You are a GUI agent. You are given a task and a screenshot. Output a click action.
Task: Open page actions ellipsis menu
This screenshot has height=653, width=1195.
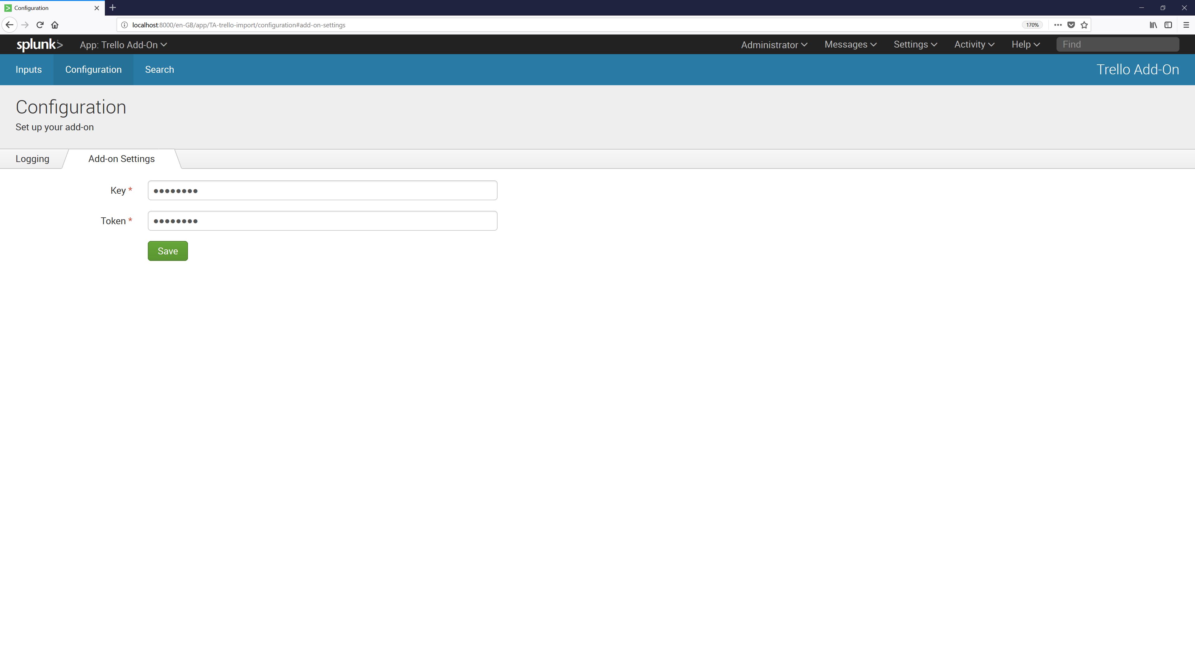(1058, 25)
